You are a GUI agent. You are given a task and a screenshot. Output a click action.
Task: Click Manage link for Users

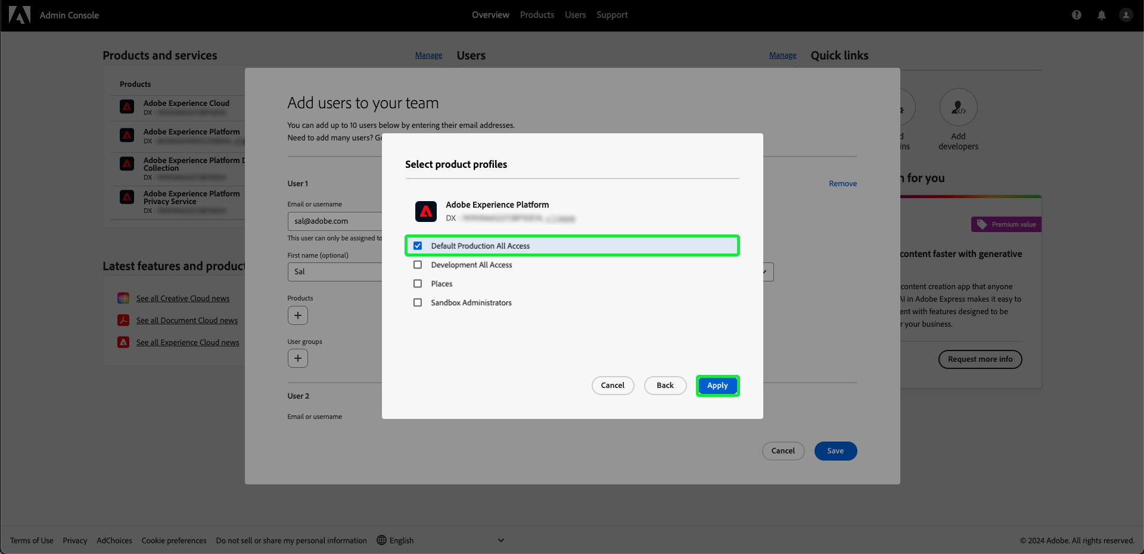click(782, 55)
